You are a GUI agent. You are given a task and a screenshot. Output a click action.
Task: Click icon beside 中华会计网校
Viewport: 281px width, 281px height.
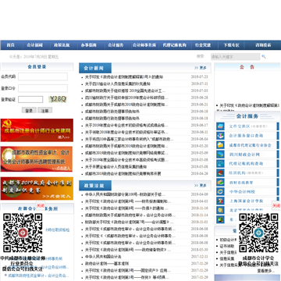[x=220, y=192]
